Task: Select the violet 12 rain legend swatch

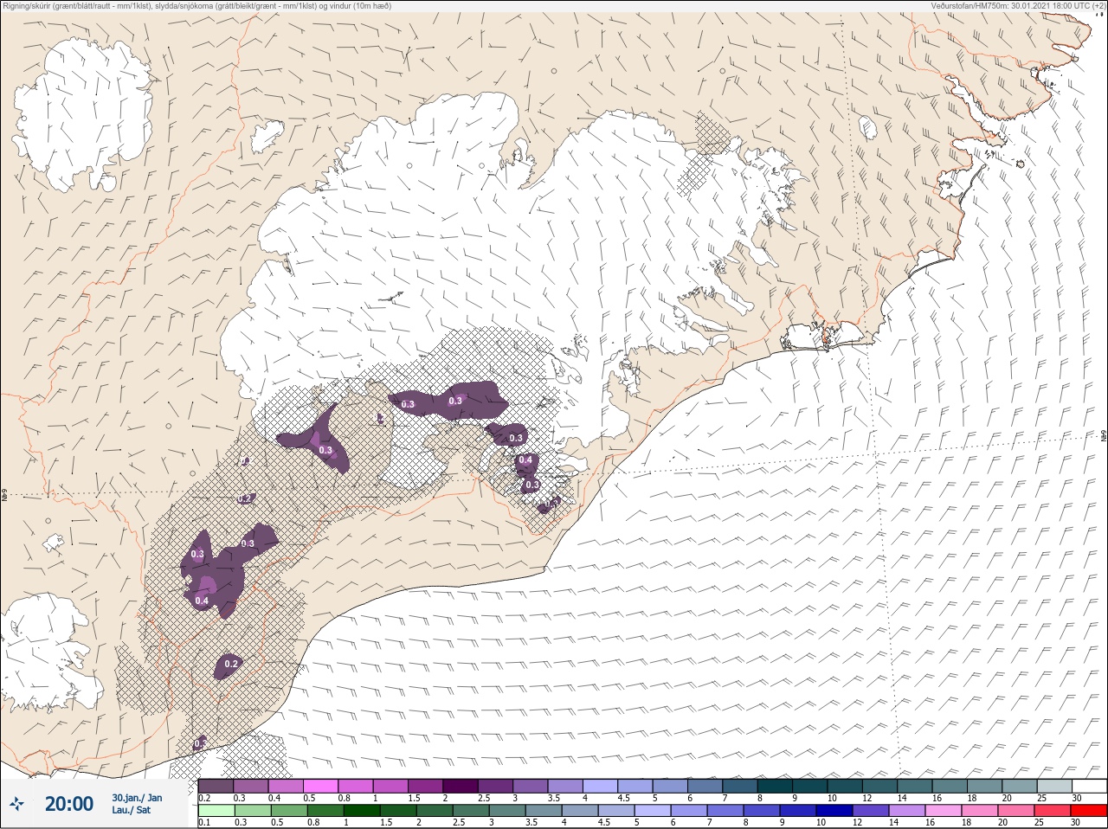Action: [x=871, y=812]
